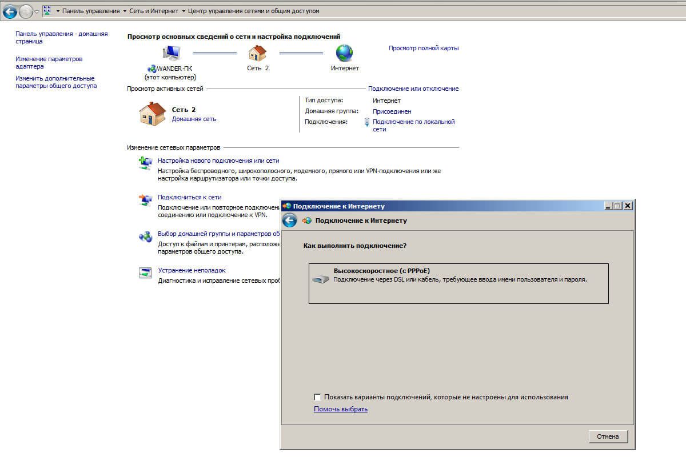Open Изменение параметров адаптера in the sidebar
686x457 pixels.
49,62
